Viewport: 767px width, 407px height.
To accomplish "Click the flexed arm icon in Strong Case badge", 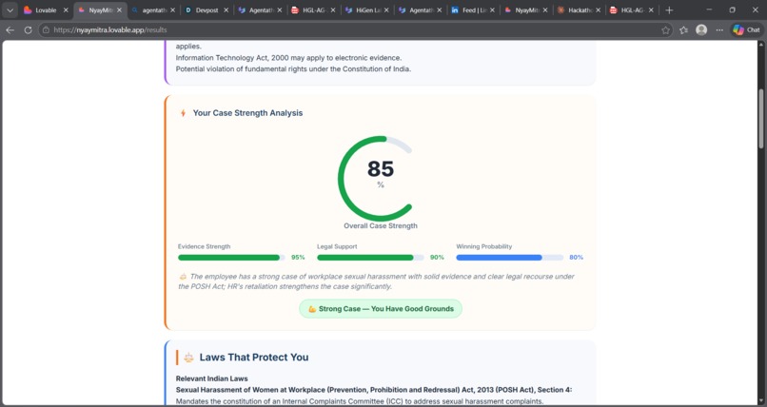I will click(x=312, y=309).
